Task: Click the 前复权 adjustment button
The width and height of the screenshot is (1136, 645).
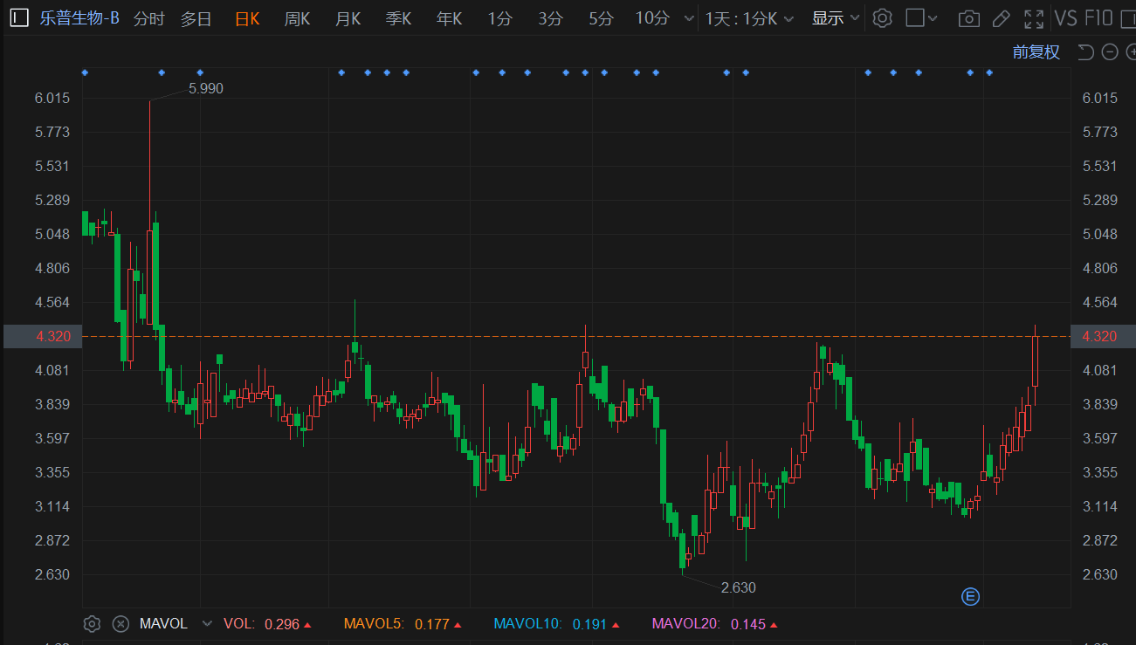Action: (1036, 52)
